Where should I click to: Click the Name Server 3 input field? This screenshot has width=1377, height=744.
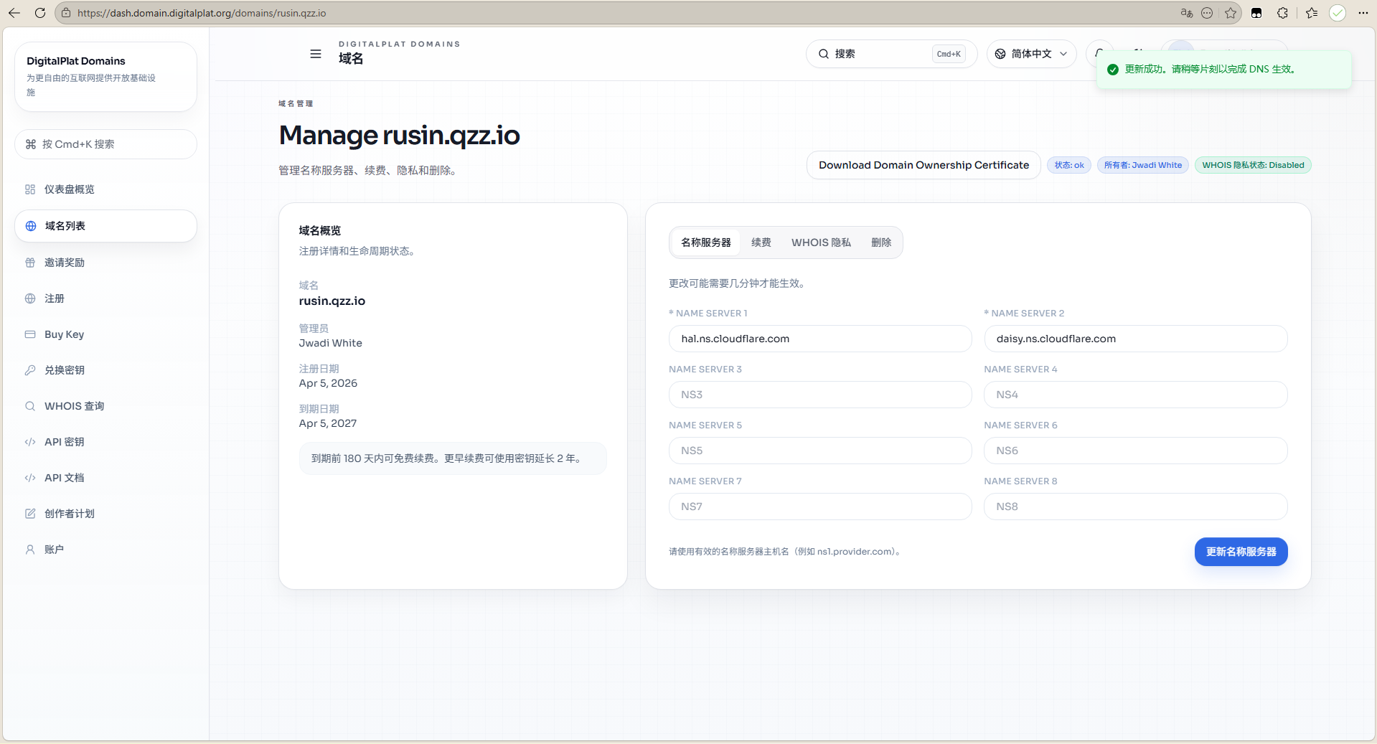[819, 395]
